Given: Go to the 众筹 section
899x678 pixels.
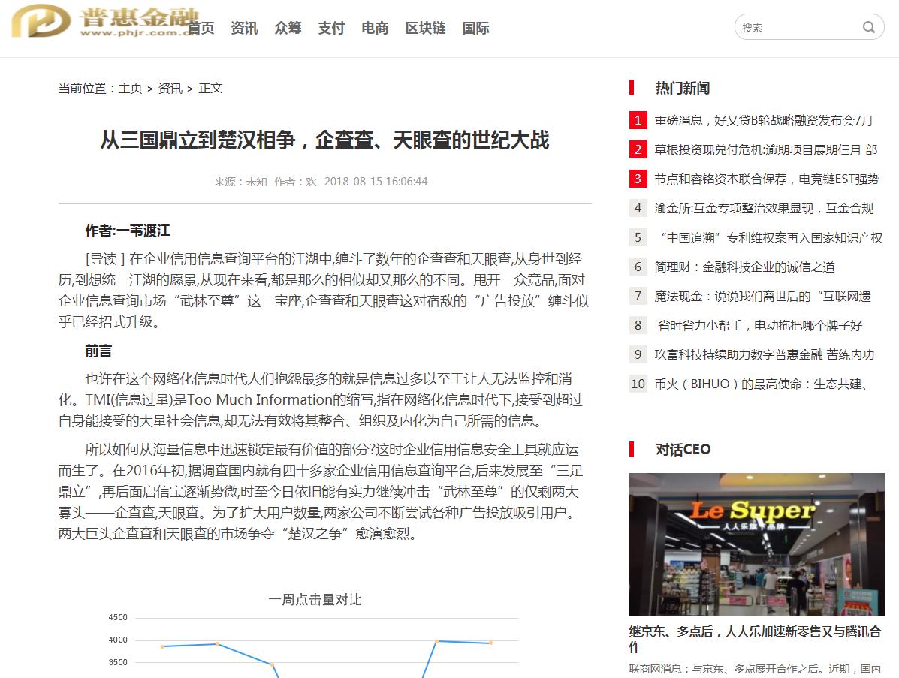Looking at the screenshot, I should [x=288, y=28].
